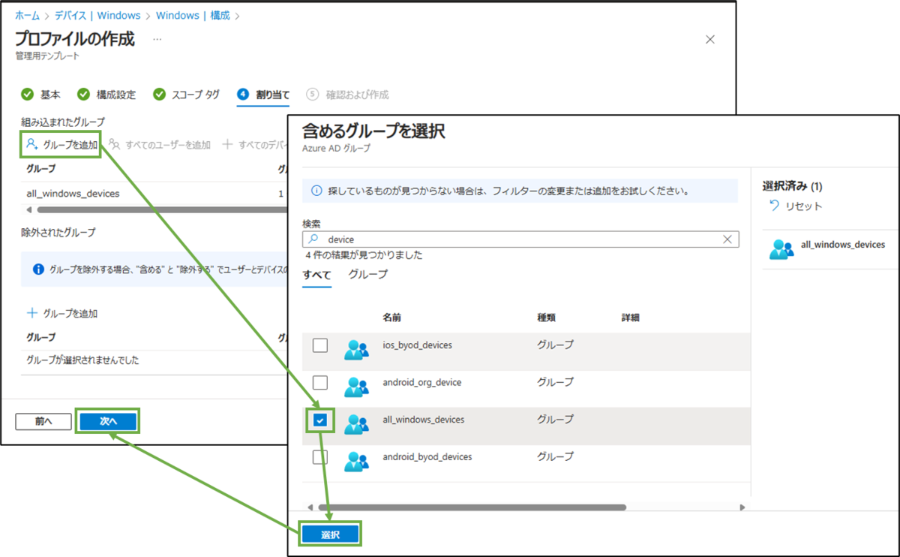The height and width of the screenshot is (557, 900).
Task: Click the group icon beside ios_byod_devices
Action: click(357, 345)
